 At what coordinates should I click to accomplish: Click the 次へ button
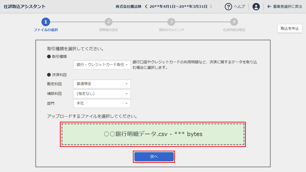click(154, 157)
